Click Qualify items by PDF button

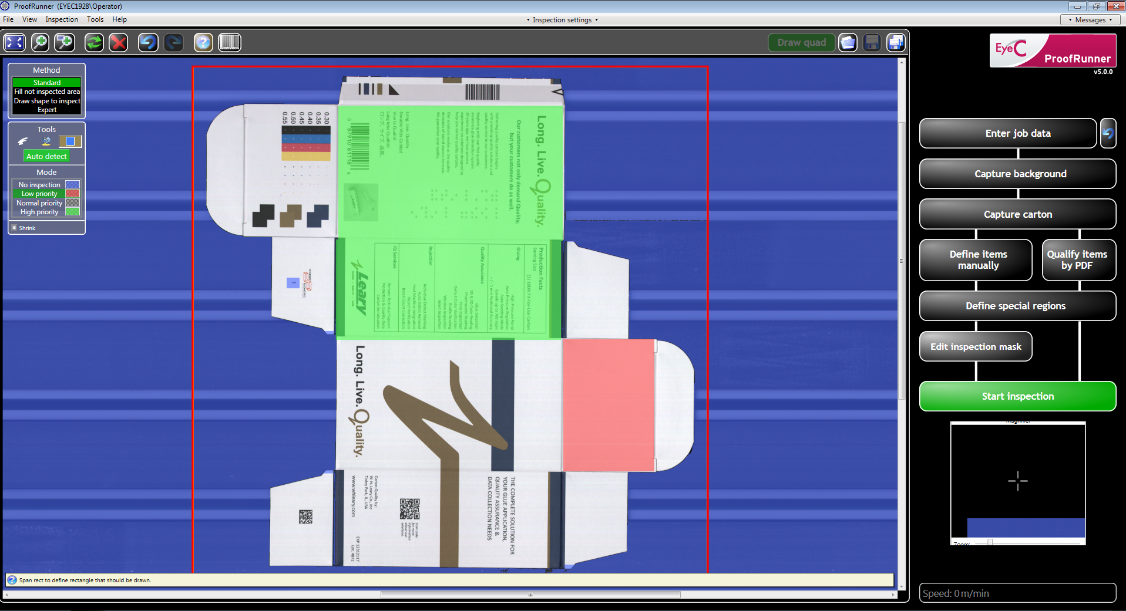[1079, 260]
